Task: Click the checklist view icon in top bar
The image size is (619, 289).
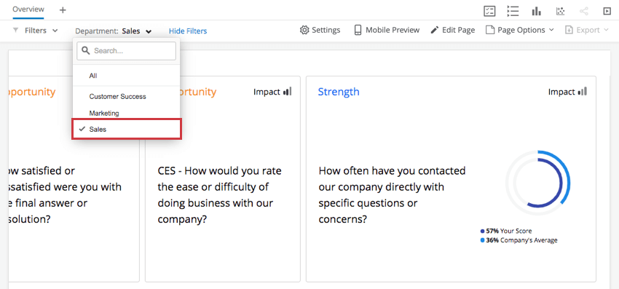Action: tap(489, 11)
